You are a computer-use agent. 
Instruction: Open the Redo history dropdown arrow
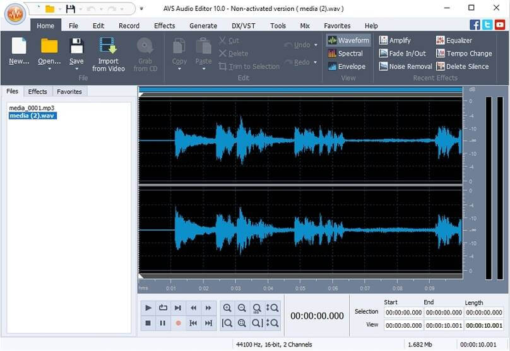pos(315,62)
